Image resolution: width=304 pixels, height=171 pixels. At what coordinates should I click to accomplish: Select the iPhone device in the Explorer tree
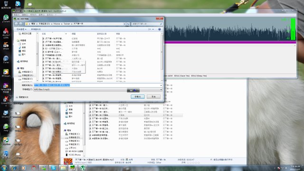pos(73,155)
